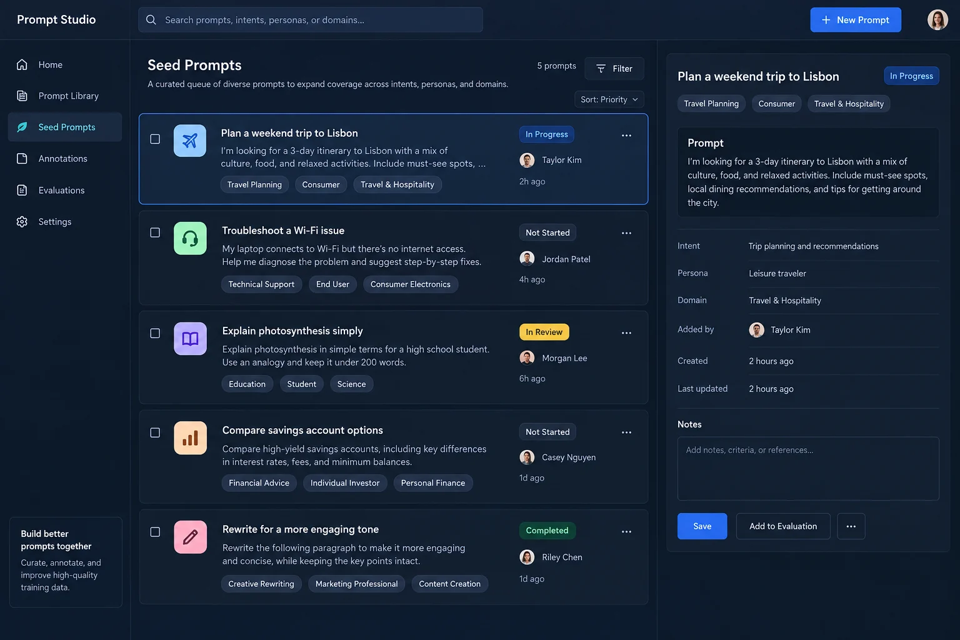This screenshot has width=960, height=640.
Task: Open the user profile avatar in the header
Action: tap(937, 20)
